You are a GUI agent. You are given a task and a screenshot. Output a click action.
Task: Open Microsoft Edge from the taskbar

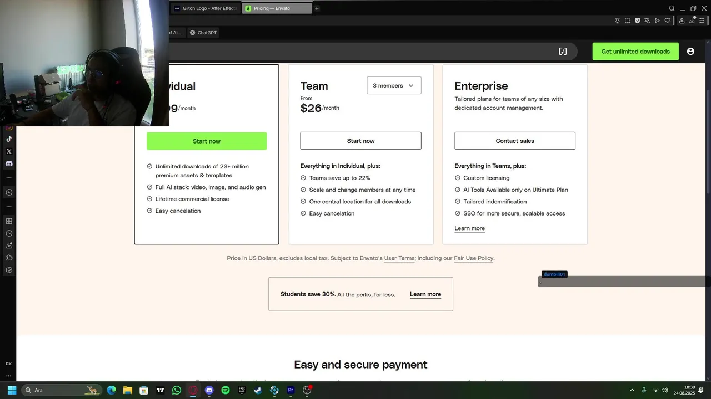(112, 390)
